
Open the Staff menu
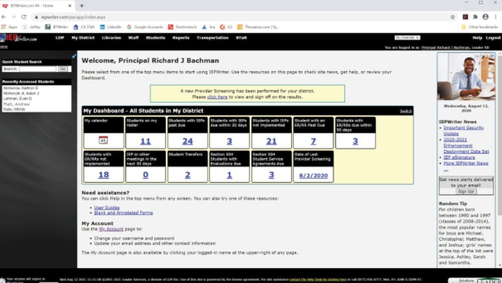(134, 38)
